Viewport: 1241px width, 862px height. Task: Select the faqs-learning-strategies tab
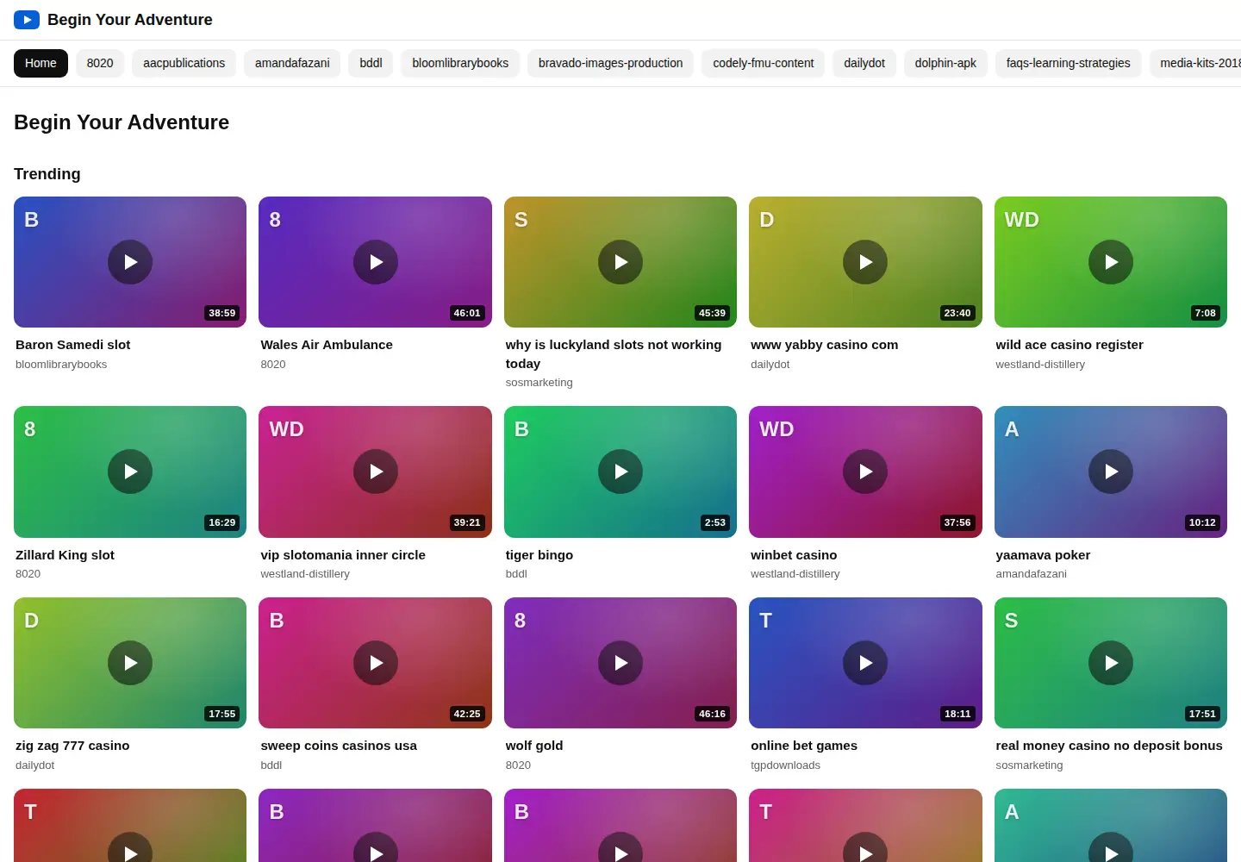click(1068, 63)
